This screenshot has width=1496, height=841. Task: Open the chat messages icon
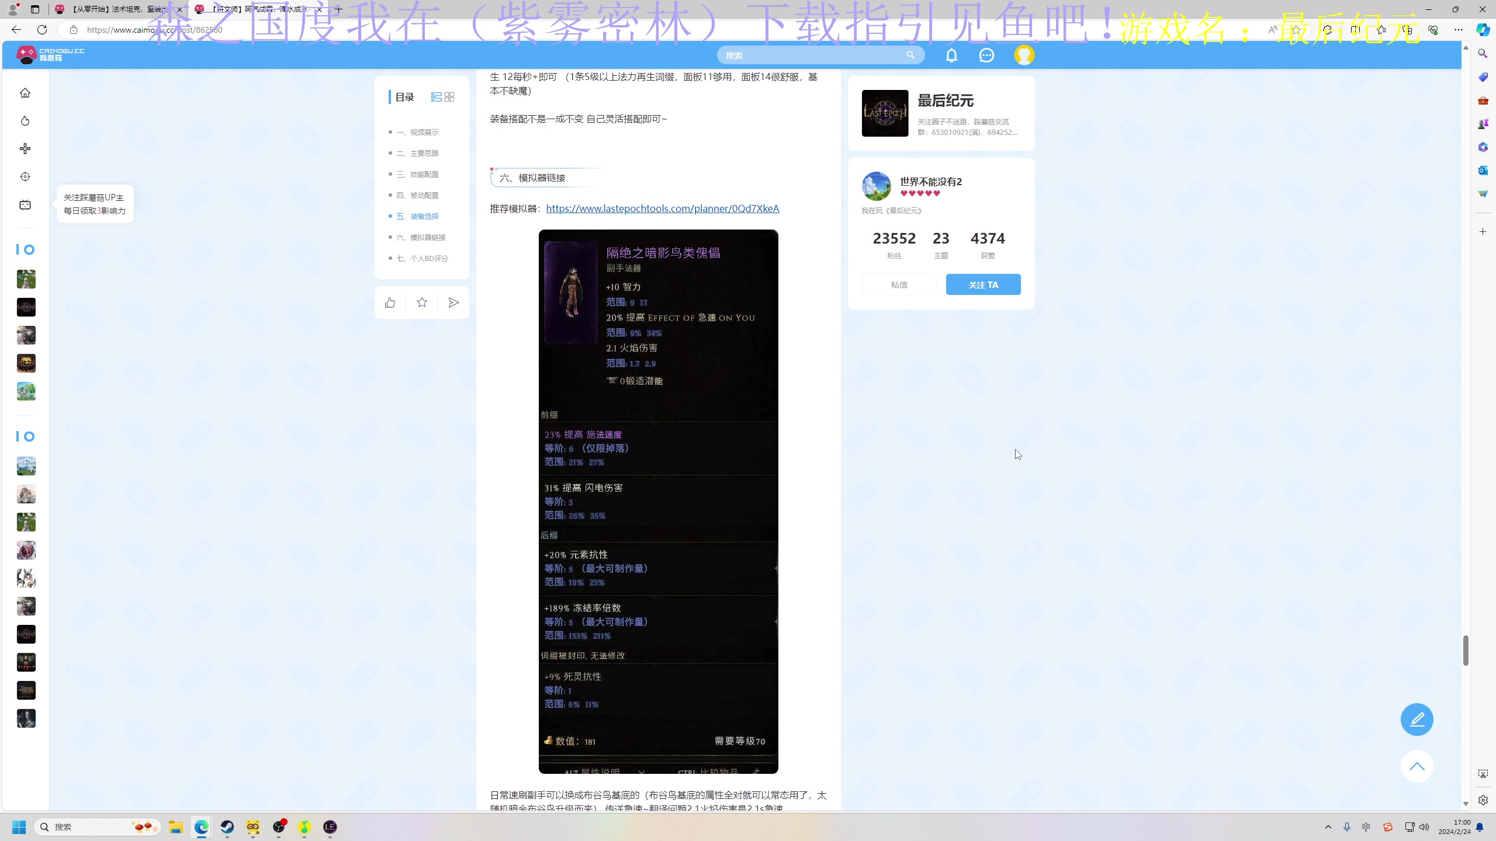[986, 55]
